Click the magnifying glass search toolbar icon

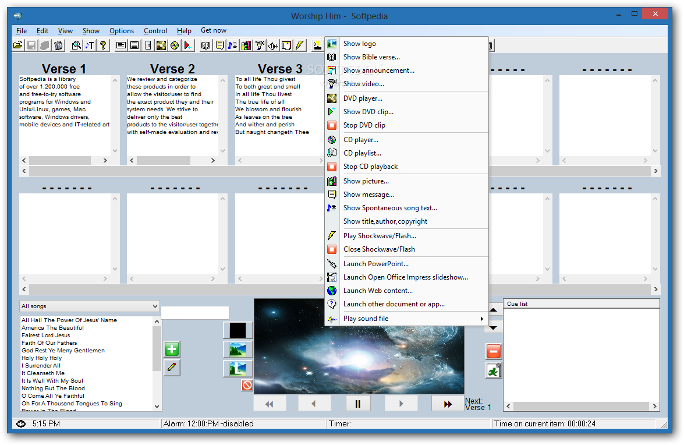point(76,45)
